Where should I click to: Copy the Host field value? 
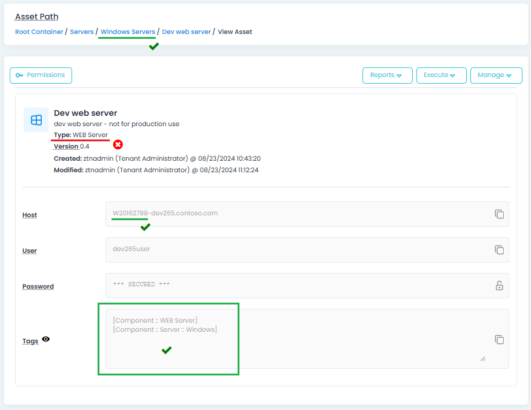point(499,214)
